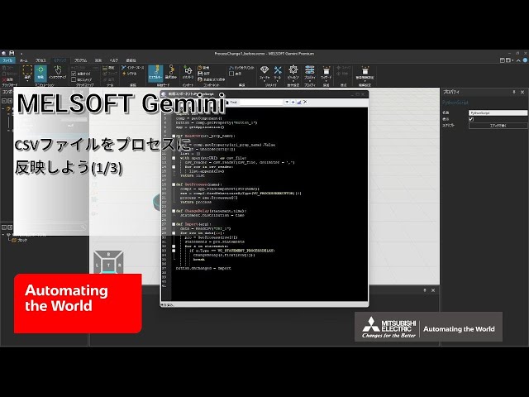Screen dimensions: 529x397
Task: Select the selected-only move mode button
Action: 171,73
